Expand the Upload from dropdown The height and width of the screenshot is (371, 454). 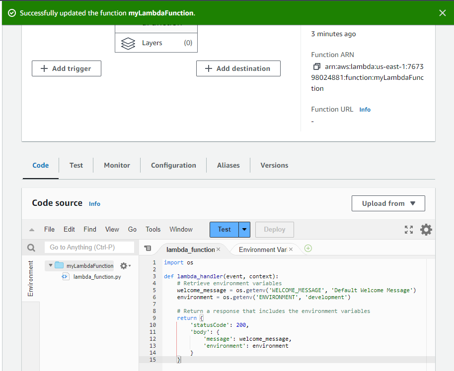coord(388,203)
